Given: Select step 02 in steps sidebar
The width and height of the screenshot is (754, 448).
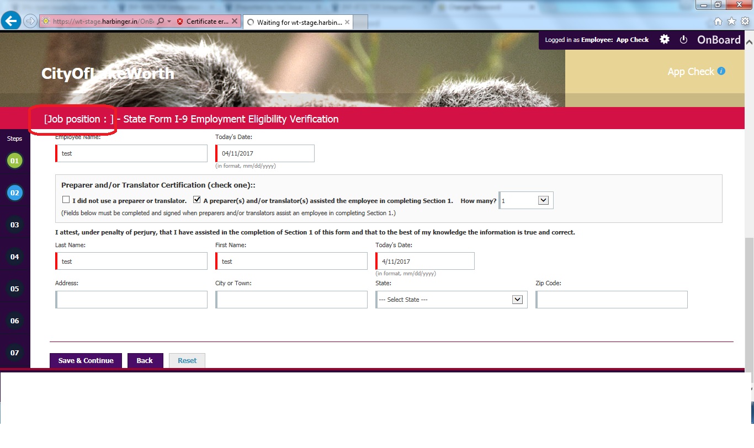Looking at the screenshot, I should [14, 193].
